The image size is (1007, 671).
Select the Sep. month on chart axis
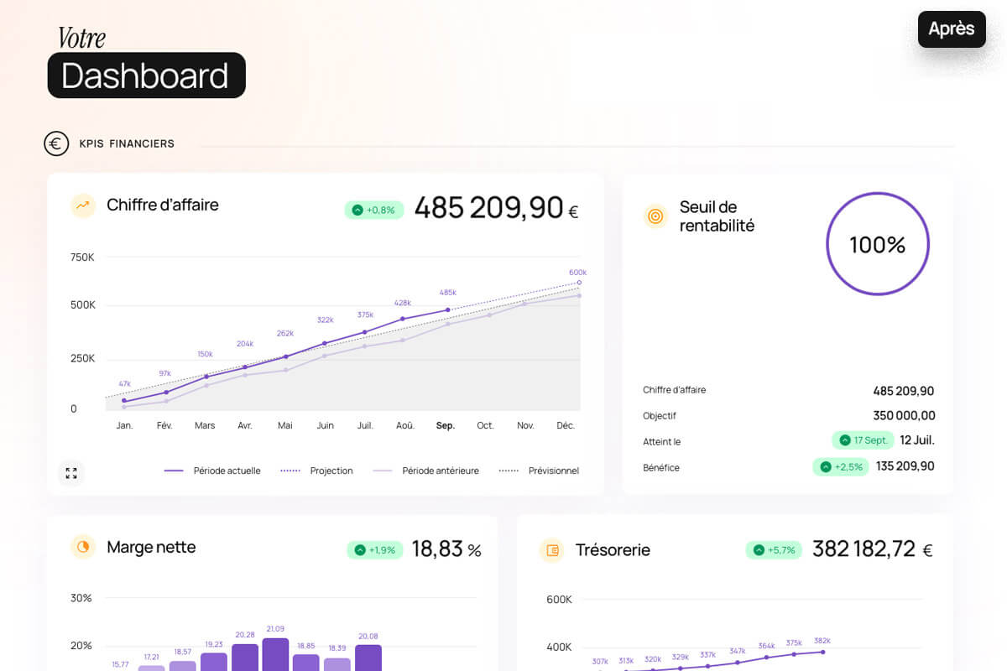[x=446, y=426]
